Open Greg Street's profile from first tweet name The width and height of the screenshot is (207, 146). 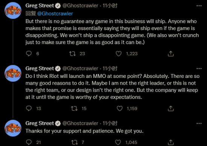point(40,6)
